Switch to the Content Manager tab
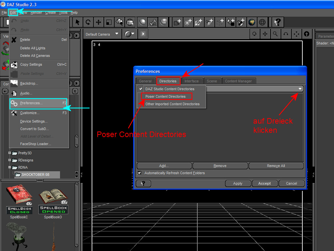334x251 pixels. tap(238, 81)
